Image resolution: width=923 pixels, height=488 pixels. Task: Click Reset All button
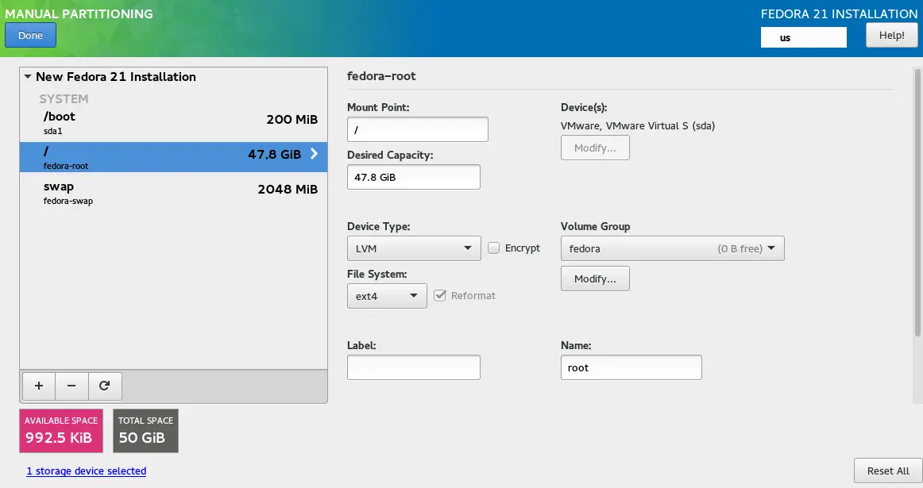tap(887, 471)
